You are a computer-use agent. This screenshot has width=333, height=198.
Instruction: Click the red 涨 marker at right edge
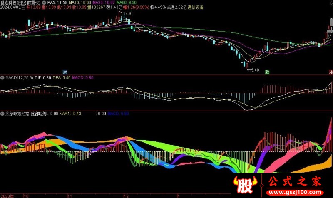point(331,72)
